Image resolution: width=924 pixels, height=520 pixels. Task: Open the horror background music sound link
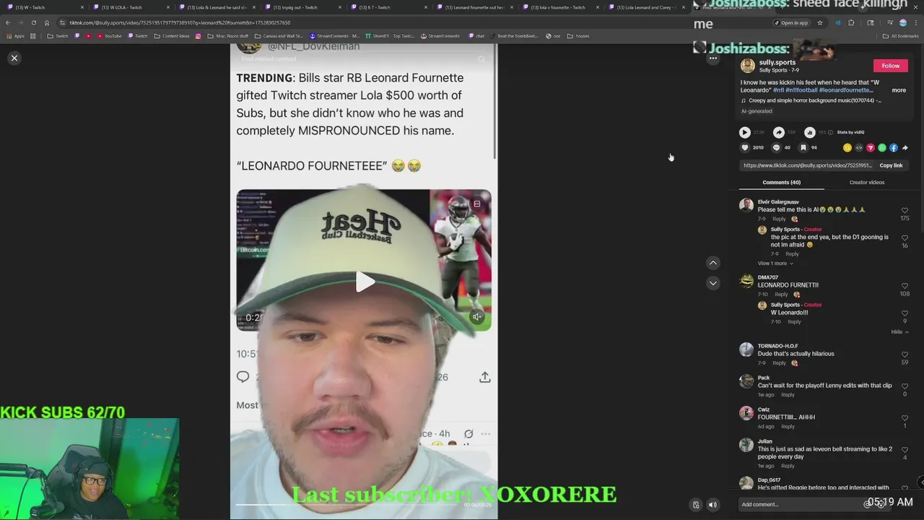tap(811, 100)
